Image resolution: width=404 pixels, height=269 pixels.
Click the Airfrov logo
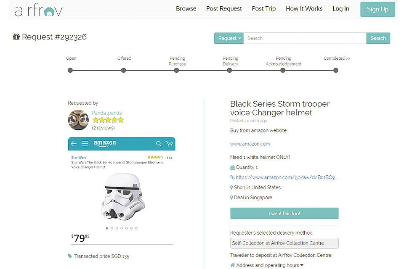coord(38,10)
